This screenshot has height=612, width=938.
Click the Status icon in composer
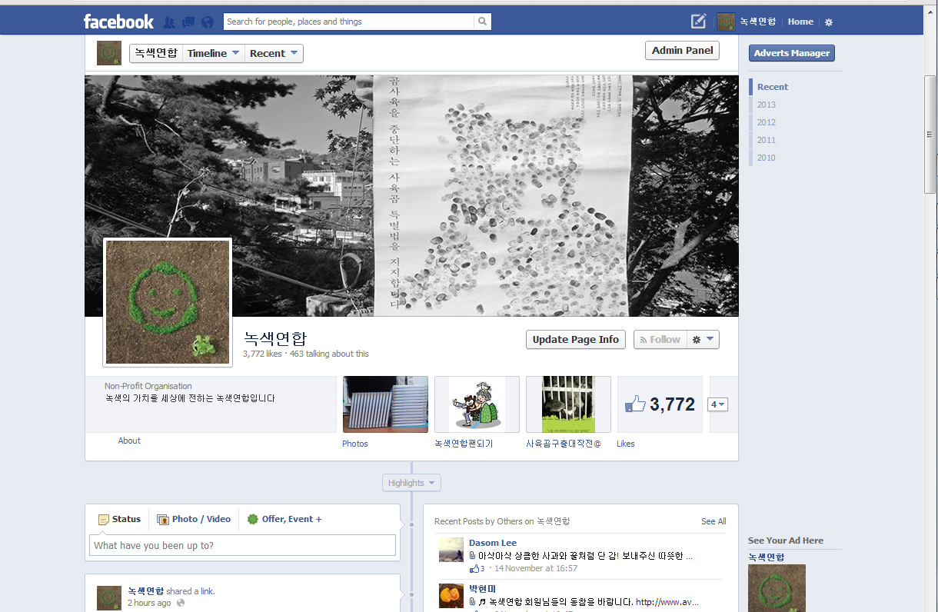(x=104, y=520)
